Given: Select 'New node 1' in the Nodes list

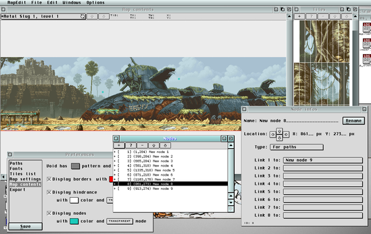Looking at the screenshot, I should pyautogui.click(x=170, y=152).
